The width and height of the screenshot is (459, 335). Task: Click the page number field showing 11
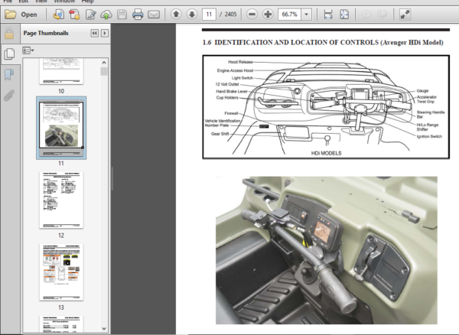tap(209, 14)
